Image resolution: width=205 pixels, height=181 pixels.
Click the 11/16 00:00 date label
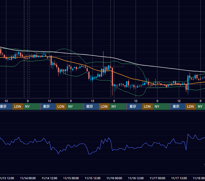coord(114,178)
